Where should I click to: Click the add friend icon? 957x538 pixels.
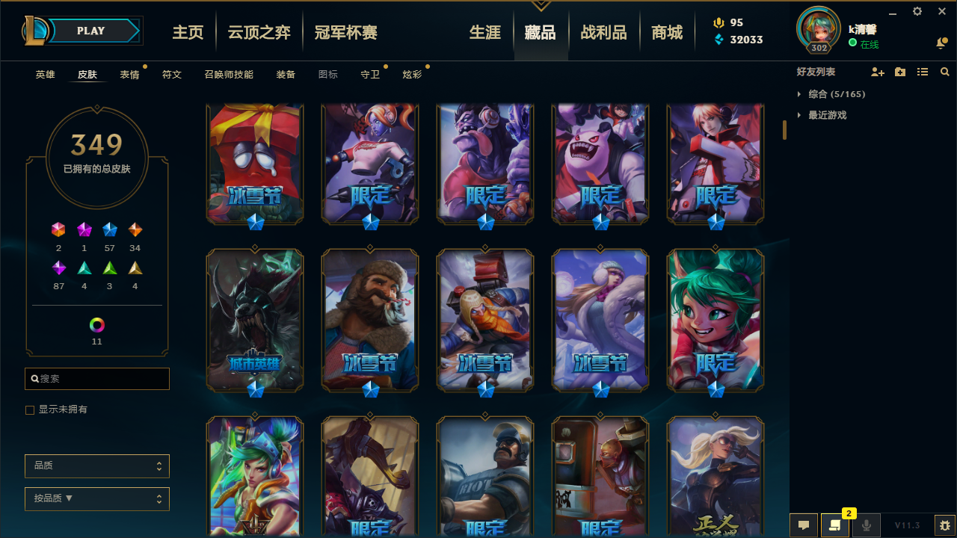(x=878, y=72)
